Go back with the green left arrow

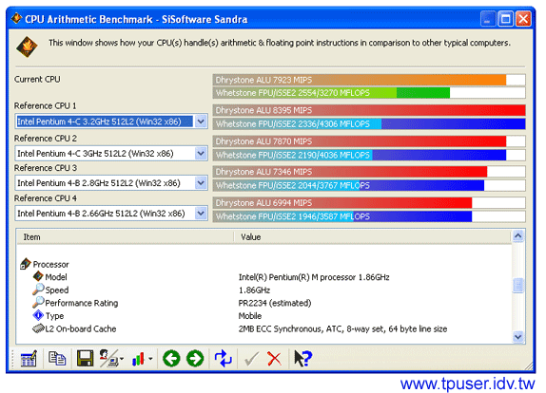[x=171, y=358]
